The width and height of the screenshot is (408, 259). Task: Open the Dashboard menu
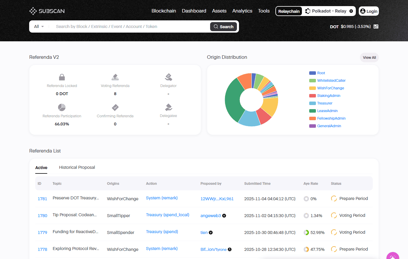tap(194, 11)
